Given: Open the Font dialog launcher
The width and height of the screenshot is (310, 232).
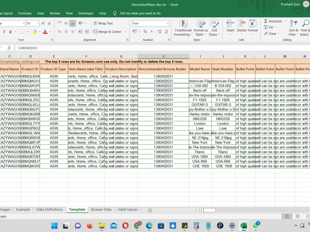Looking at the screenshot, I should click(x=52, y=40).
